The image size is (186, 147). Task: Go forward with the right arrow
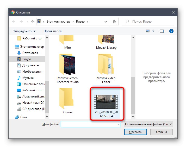[x=21, y=22]
